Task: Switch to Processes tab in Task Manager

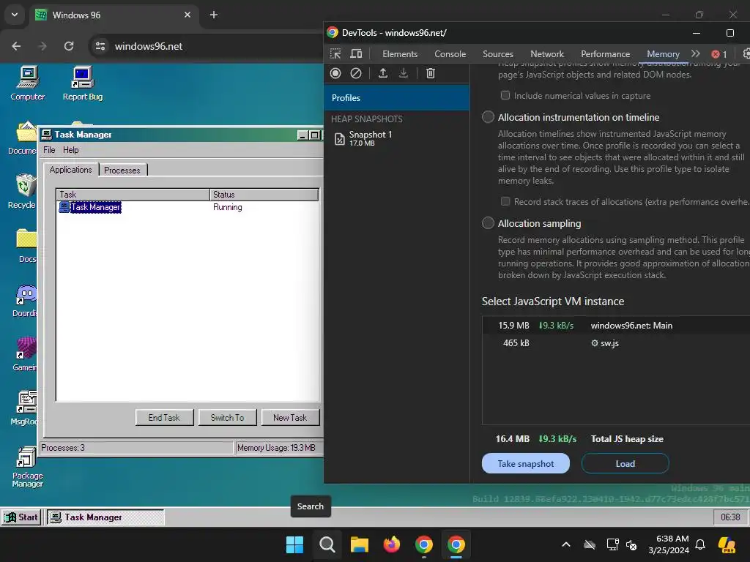Action: point(122,171)
